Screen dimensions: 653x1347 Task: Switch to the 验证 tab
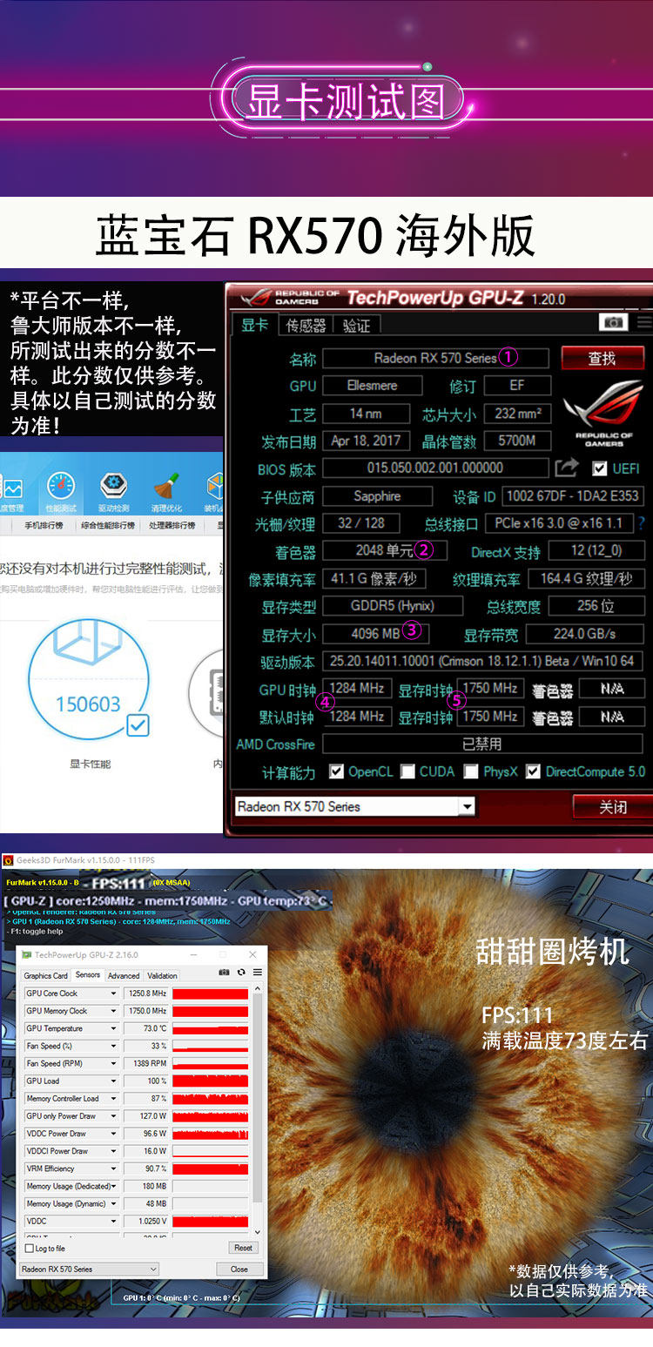356,326
